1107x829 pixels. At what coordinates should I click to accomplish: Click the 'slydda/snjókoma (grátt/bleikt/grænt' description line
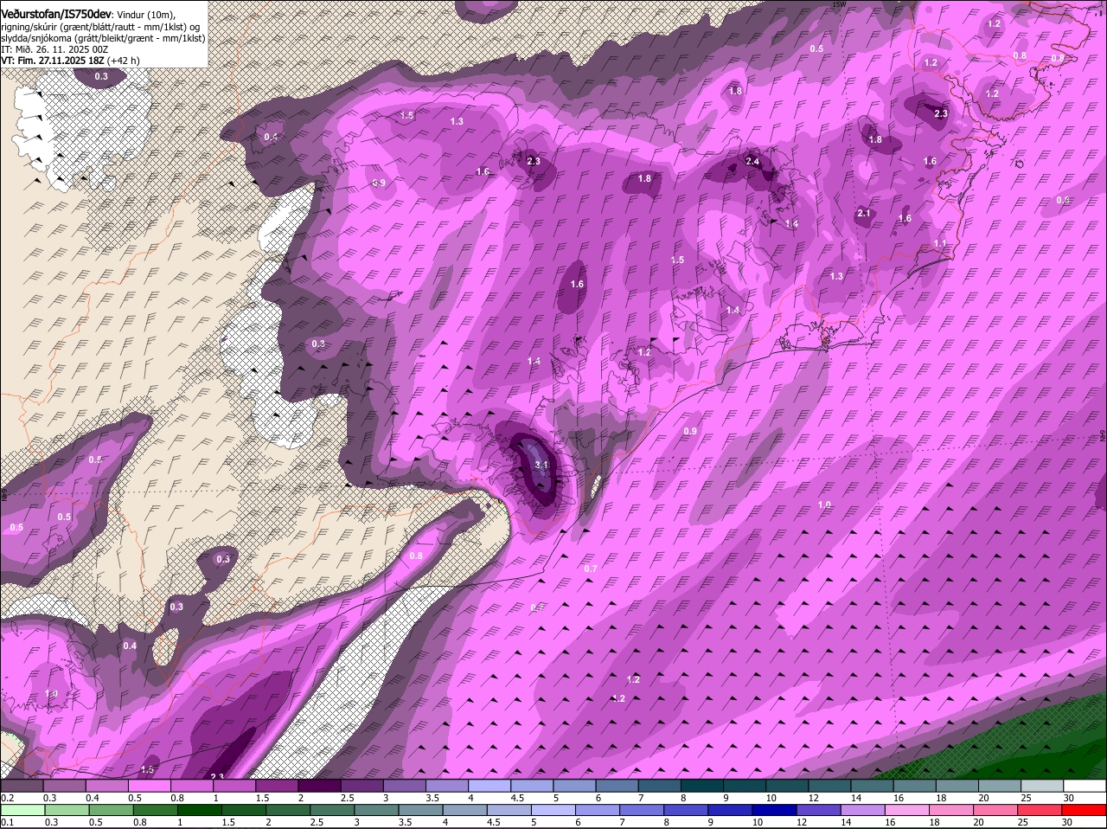pyautogui.click(x=103, y=38)
